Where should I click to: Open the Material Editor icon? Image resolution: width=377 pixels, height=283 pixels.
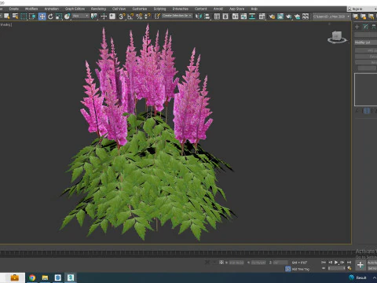pyautogui.click(x=262, y=17)
